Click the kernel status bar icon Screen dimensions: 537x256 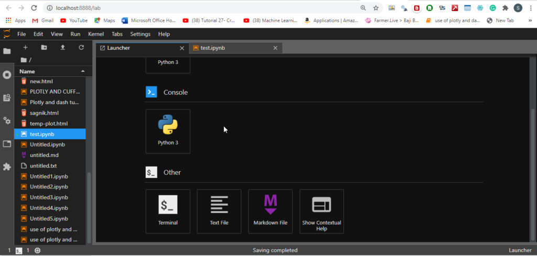tap(37, 251)
